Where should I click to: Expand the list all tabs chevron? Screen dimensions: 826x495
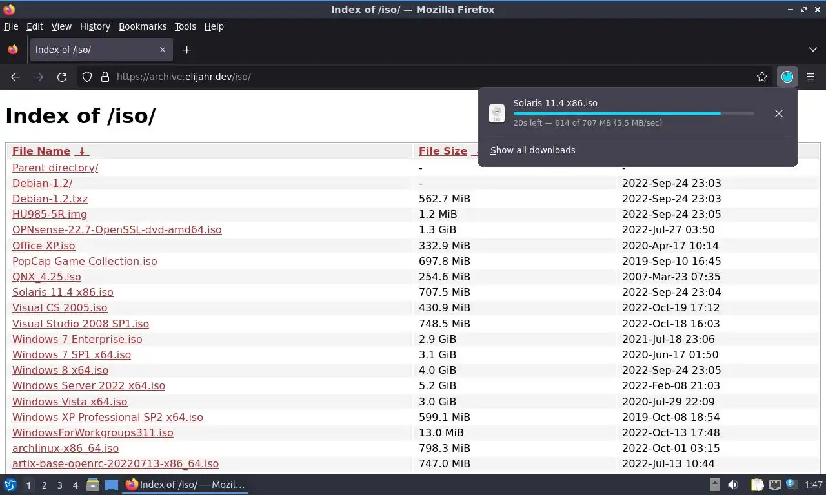(813, 50)
